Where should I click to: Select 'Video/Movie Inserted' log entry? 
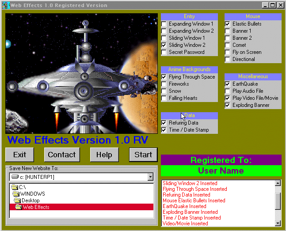[185, 223]
